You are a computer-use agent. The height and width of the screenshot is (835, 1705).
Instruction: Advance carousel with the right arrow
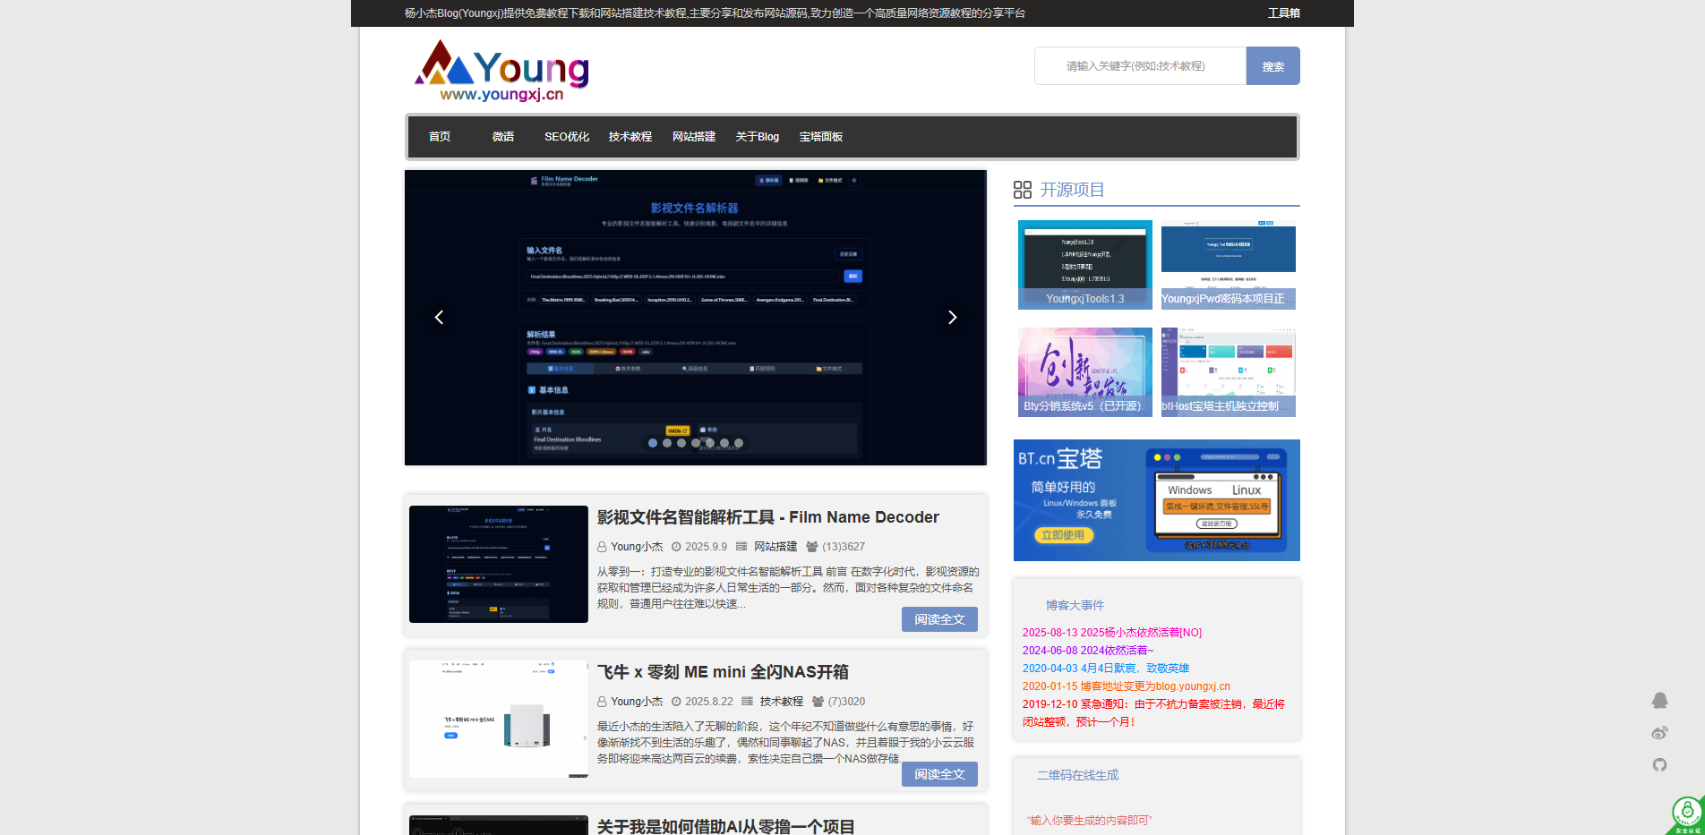[x=952, y=317]
